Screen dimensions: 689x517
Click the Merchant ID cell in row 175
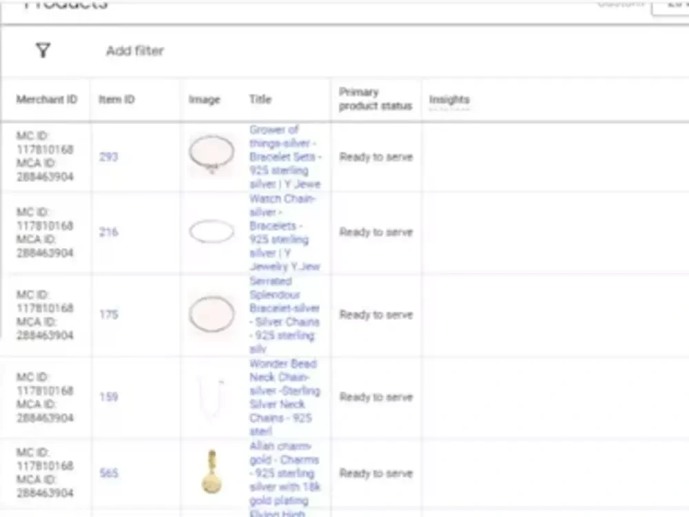click(x=45, y=315)
